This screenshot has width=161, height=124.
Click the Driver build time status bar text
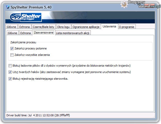(x=38, y=115)
